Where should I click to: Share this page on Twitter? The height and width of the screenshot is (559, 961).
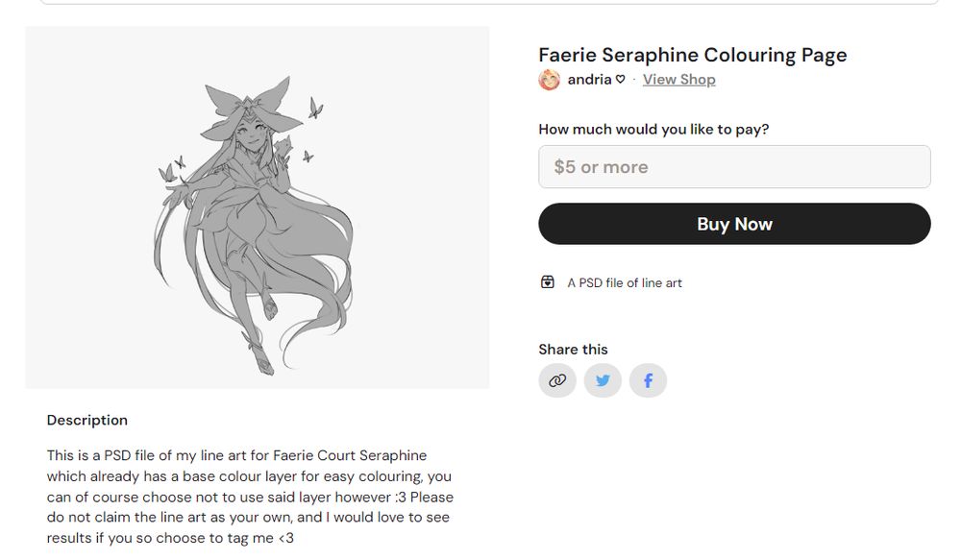click(603, 380)
